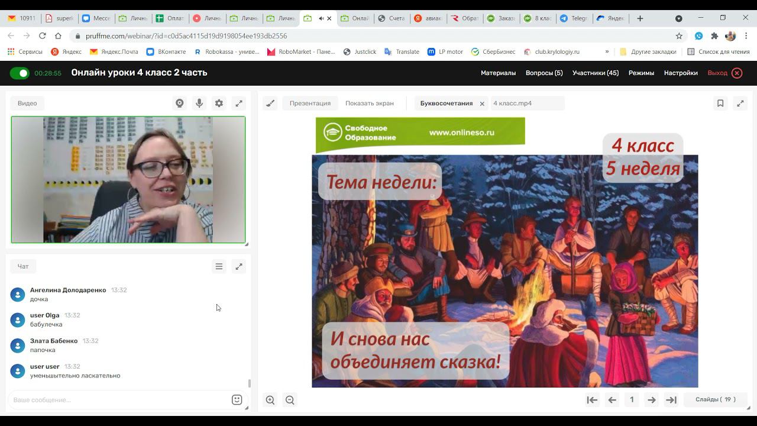Click the Выход exit button
Viewport: 757px width, 426px height.
click(x=724, y=73)
